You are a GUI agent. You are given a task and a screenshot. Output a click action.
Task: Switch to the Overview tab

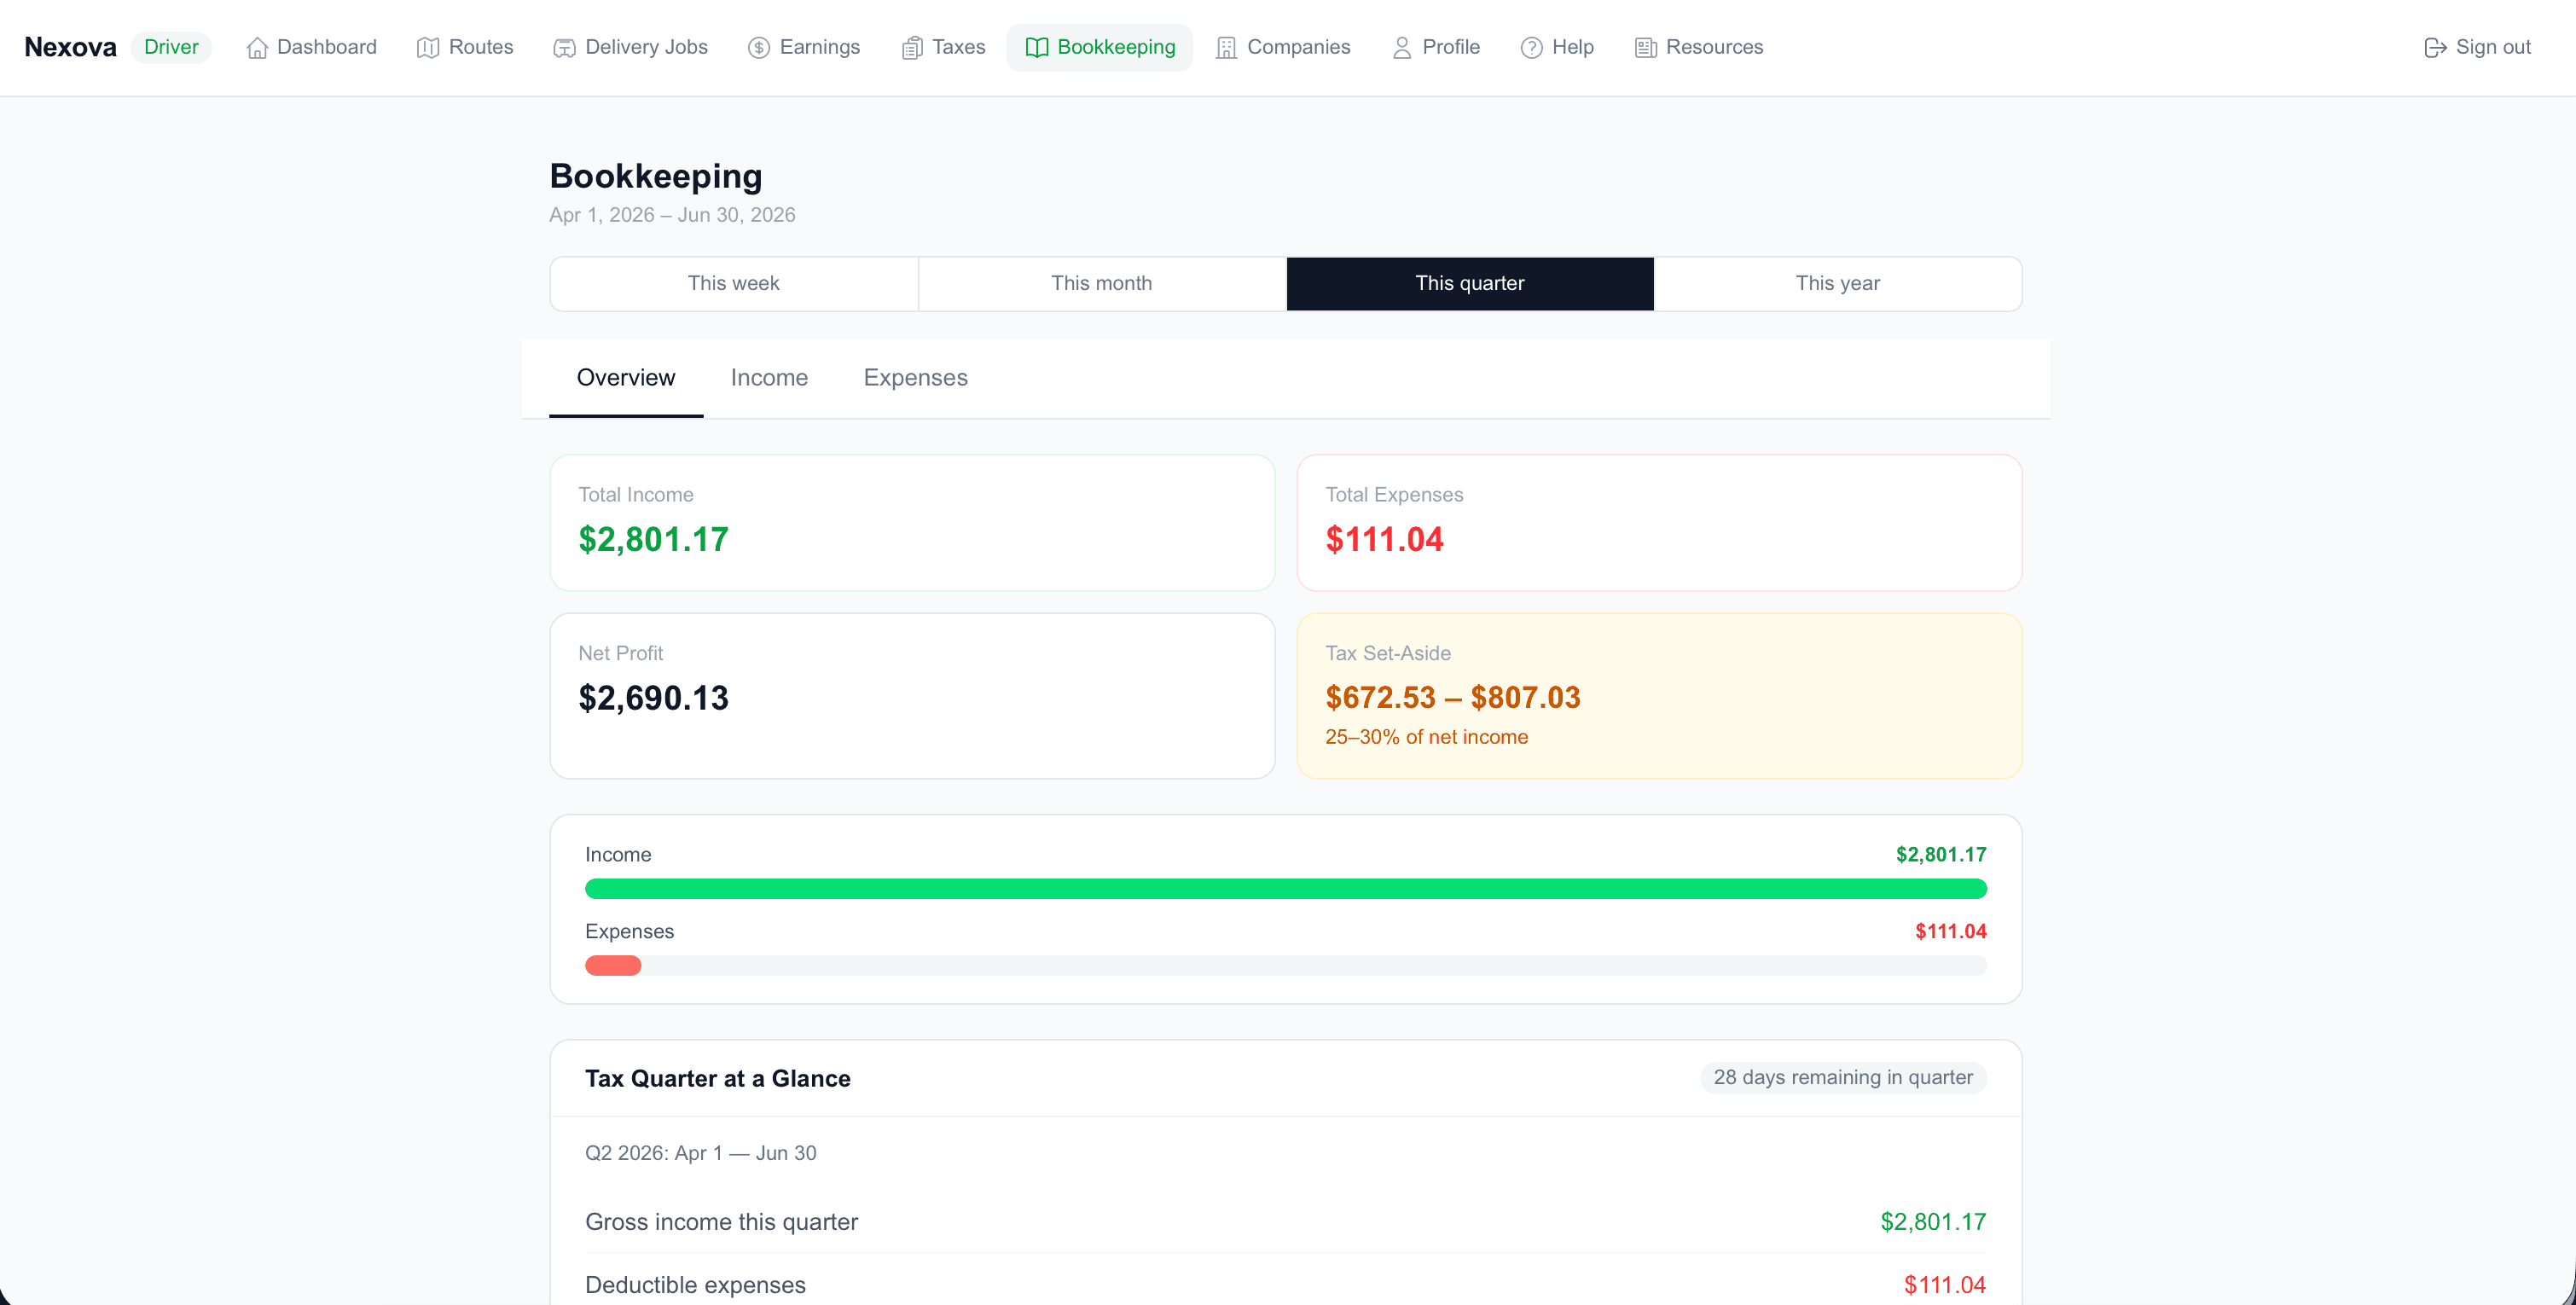click(x=626, y=377)
